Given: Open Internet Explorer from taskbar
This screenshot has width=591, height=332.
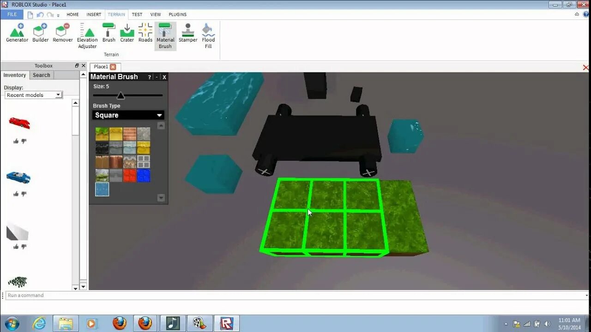Looking at the screenshot, I should pos(39,323).
